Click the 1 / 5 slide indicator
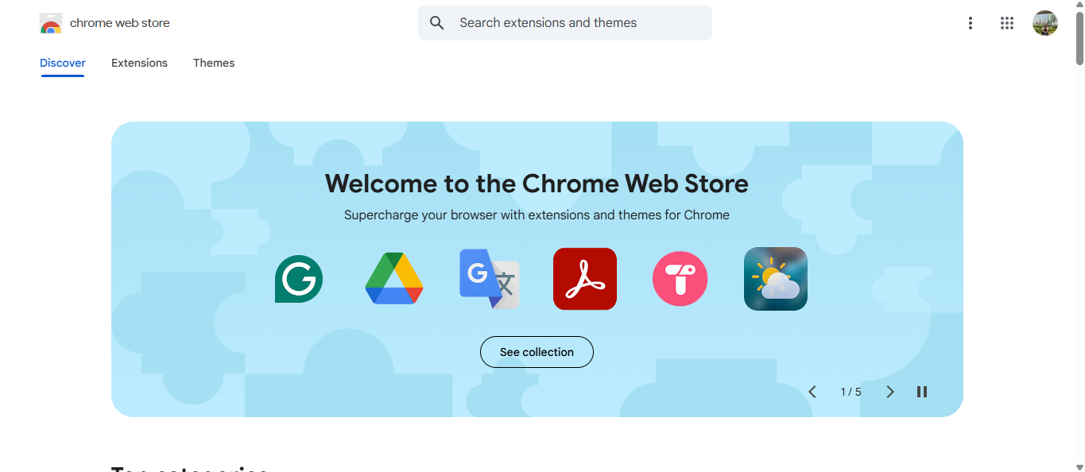This screenshot has width=1085, height=472. point(851,391)
